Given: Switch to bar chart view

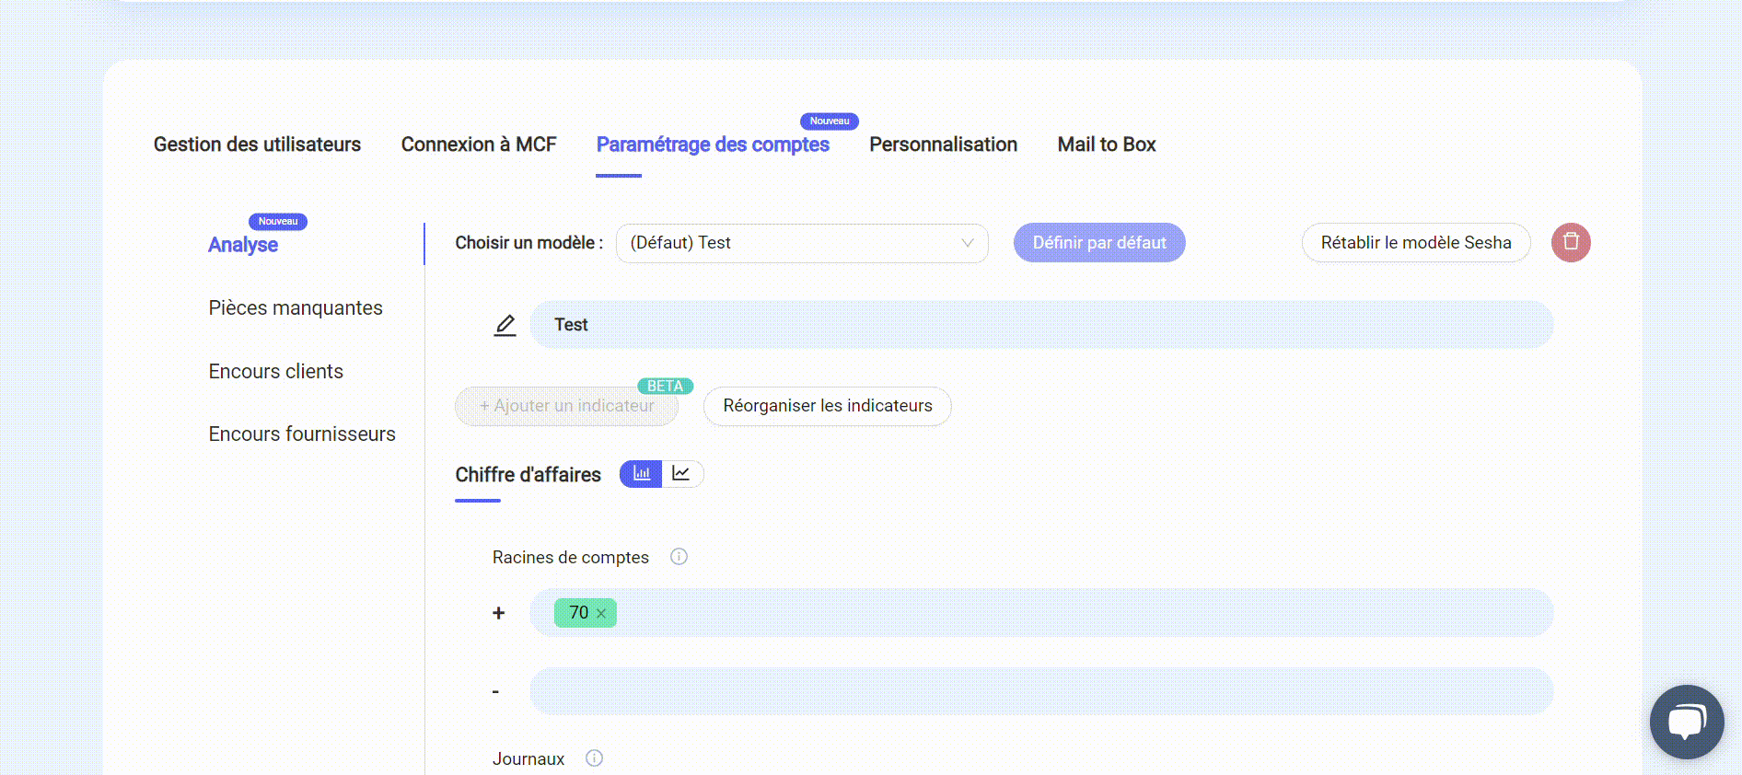Looking at the screenshot, I should (x=641, y=474).
